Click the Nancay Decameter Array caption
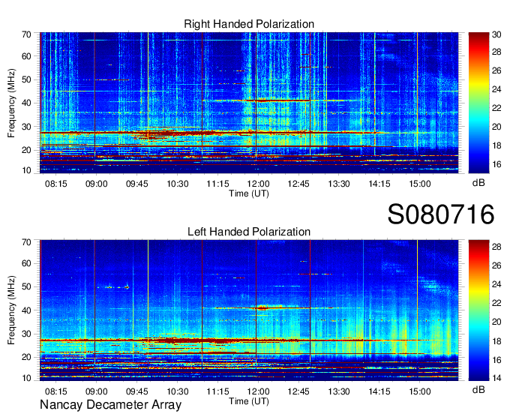This screenshot has width=510, height=414. [110, 404]
